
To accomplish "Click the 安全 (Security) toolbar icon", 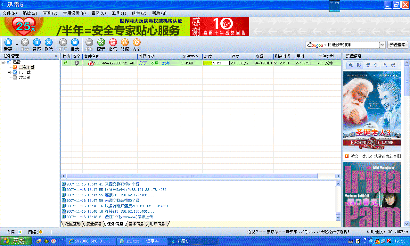I will [137, 43].
